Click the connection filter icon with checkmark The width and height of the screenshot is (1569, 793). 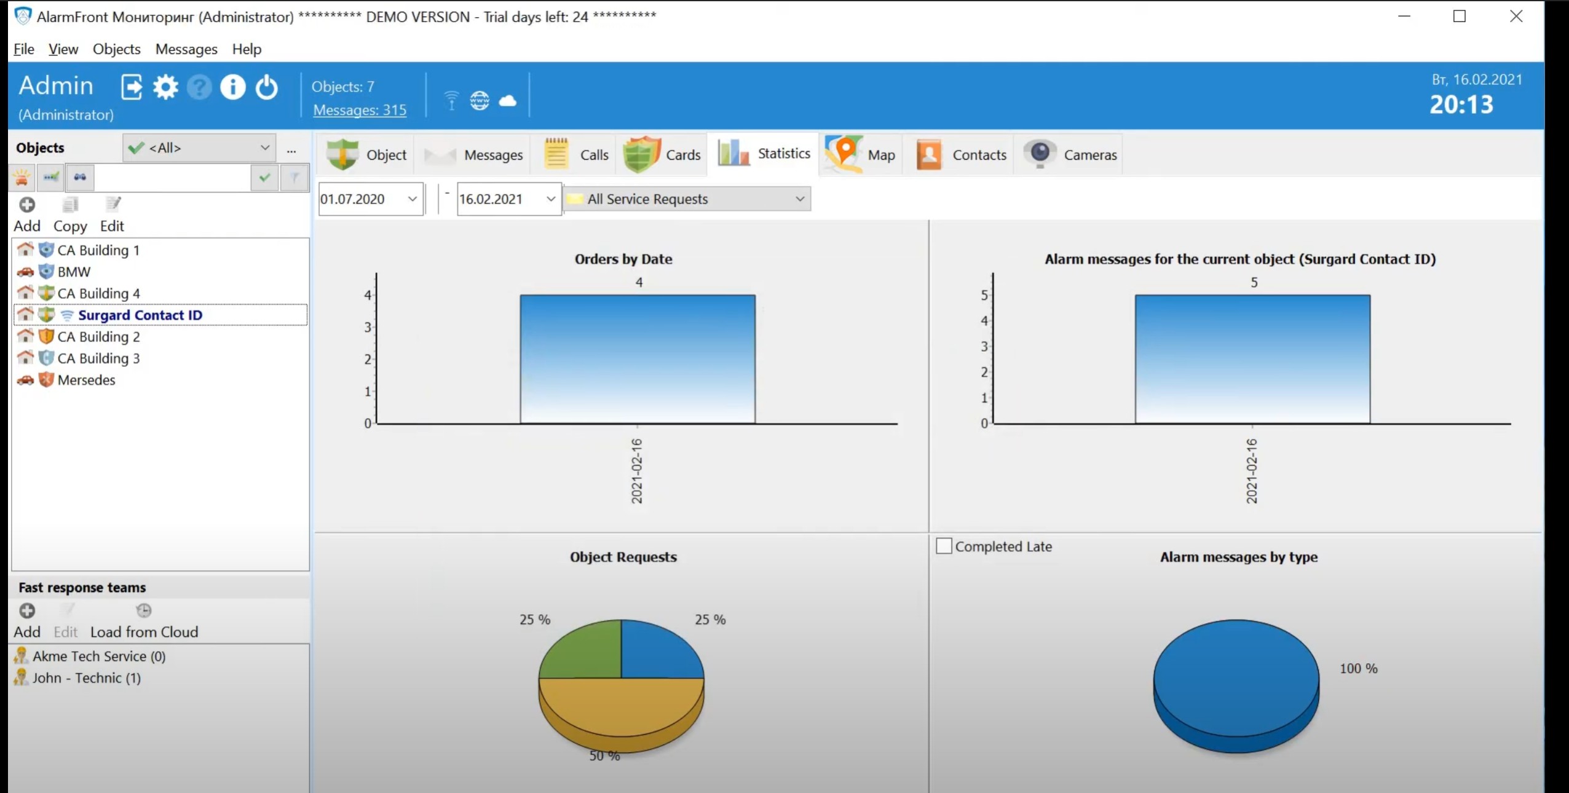pyautogui.click(x=51, y=178)
